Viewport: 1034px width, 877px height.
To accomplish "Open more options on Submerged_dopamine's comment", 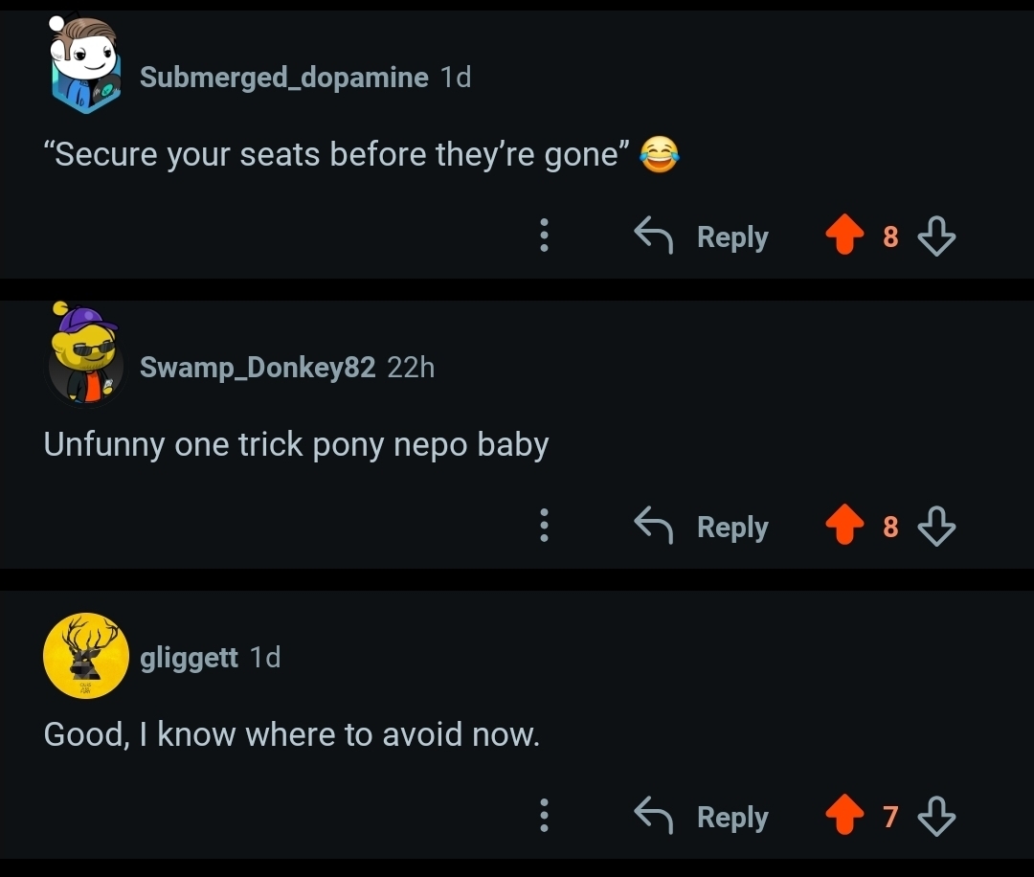I will point(544,236).
